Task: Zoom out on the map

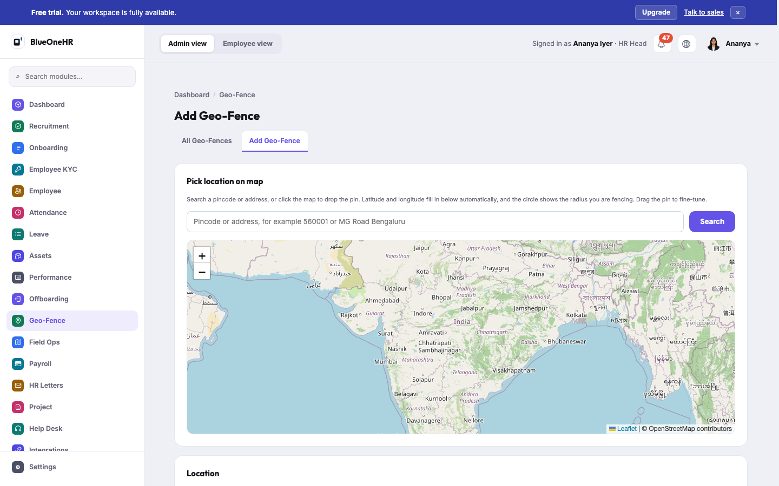Action: (x=202, y=272)
